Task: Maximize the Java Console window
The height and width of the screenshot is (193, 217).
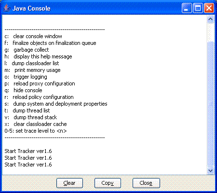Action: point(198,8)
